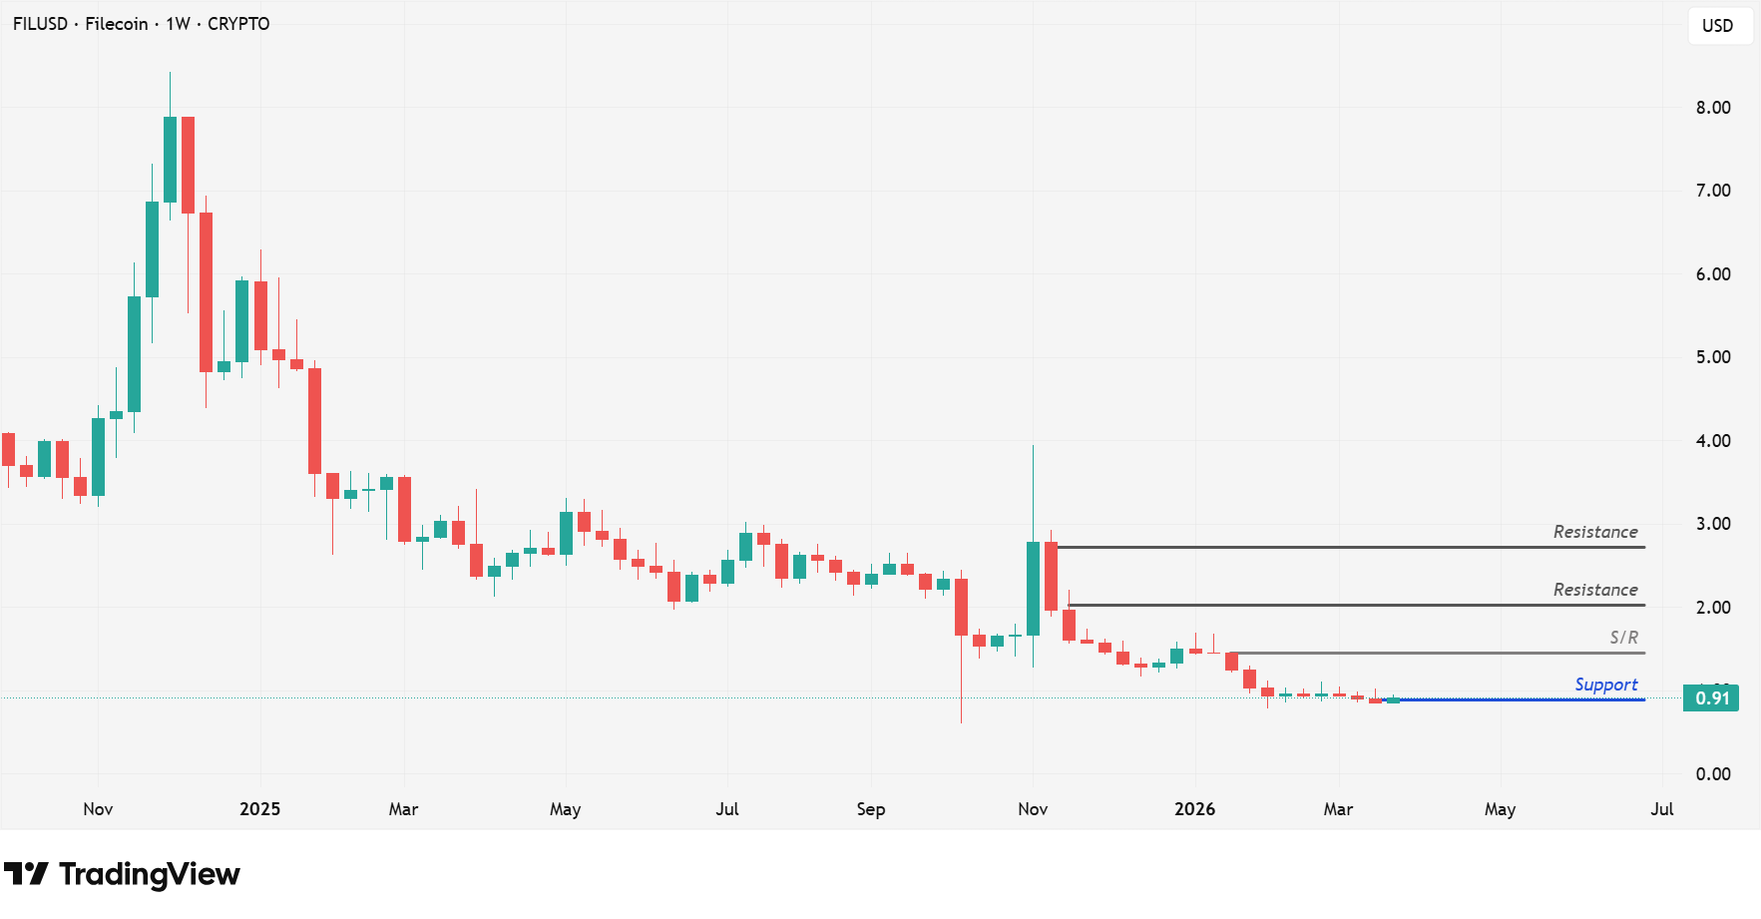Select the 2026 time axis label
Image resolution: width=1761 pixels, height=919 pixels.
tap(1194, 809)
